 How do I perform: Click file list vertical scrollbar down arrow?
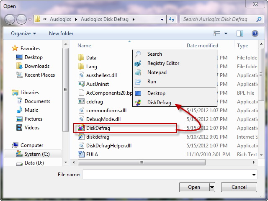click(261, 155)
